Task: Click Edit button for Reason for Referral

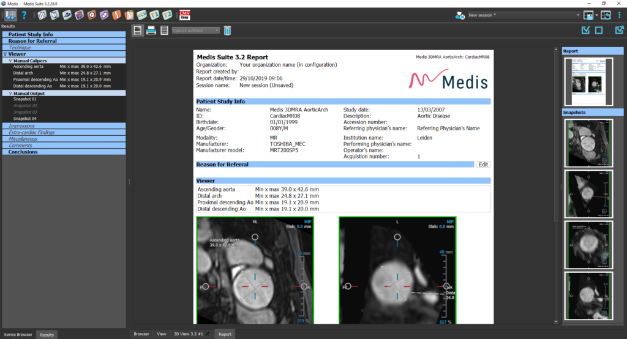Action: (483, 165)
